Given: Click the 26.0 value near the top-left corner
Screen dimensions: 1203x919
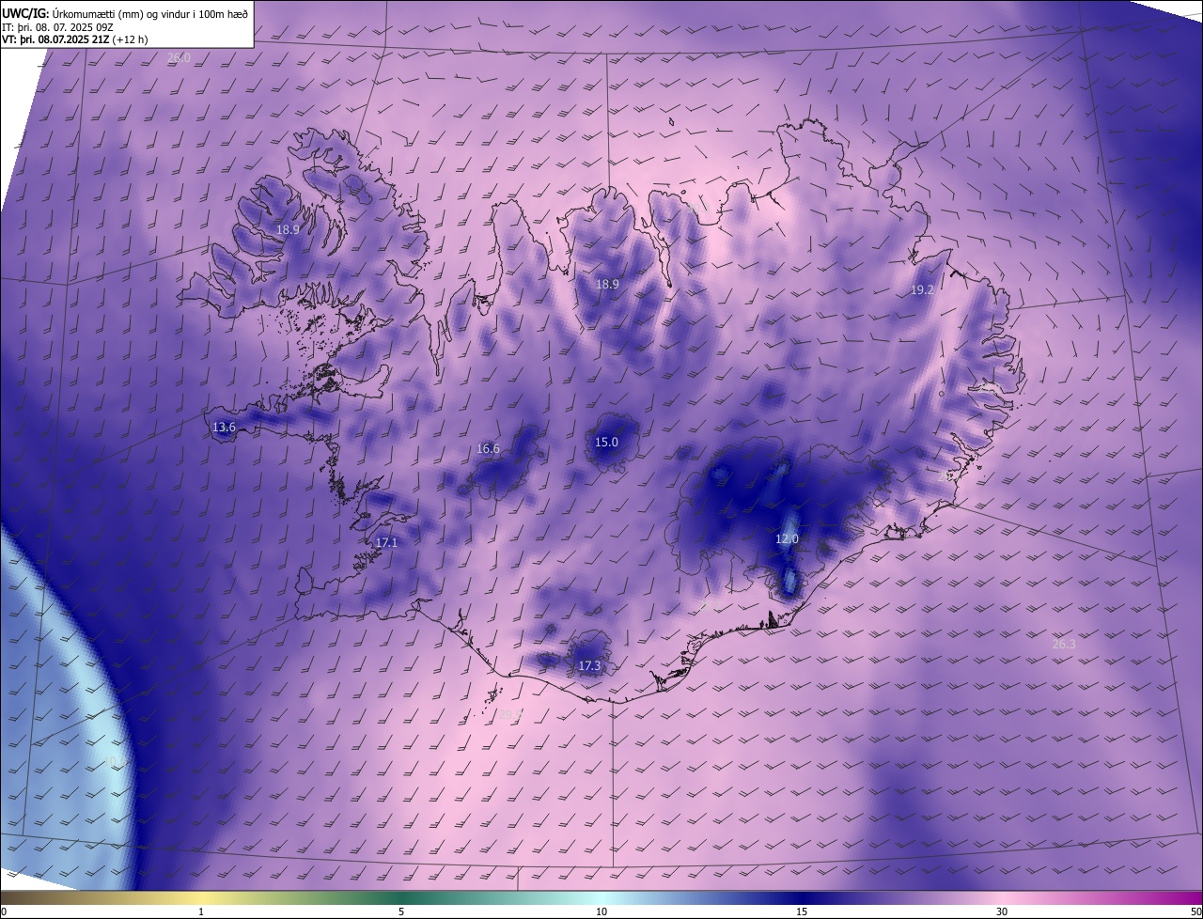Looking at the screenshot, I should tap(179, 58).
